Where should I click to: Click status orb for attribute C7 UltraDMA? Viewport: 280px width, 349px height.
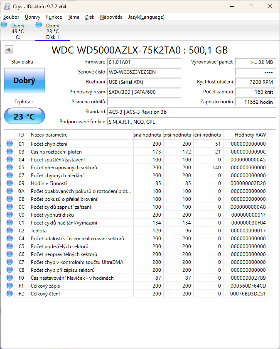[10, 262]
